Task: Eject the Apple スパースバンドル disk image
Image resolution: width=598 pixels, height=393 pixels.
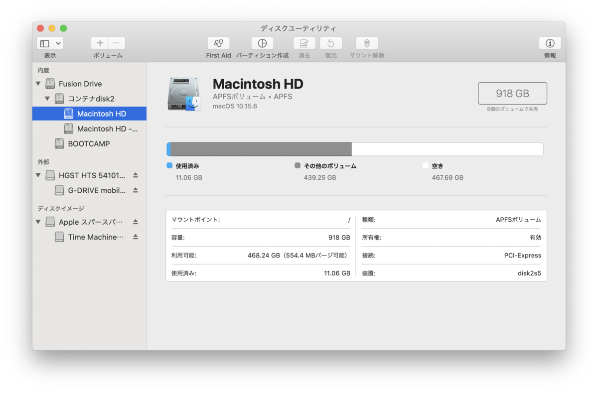Action: point(136,222)
